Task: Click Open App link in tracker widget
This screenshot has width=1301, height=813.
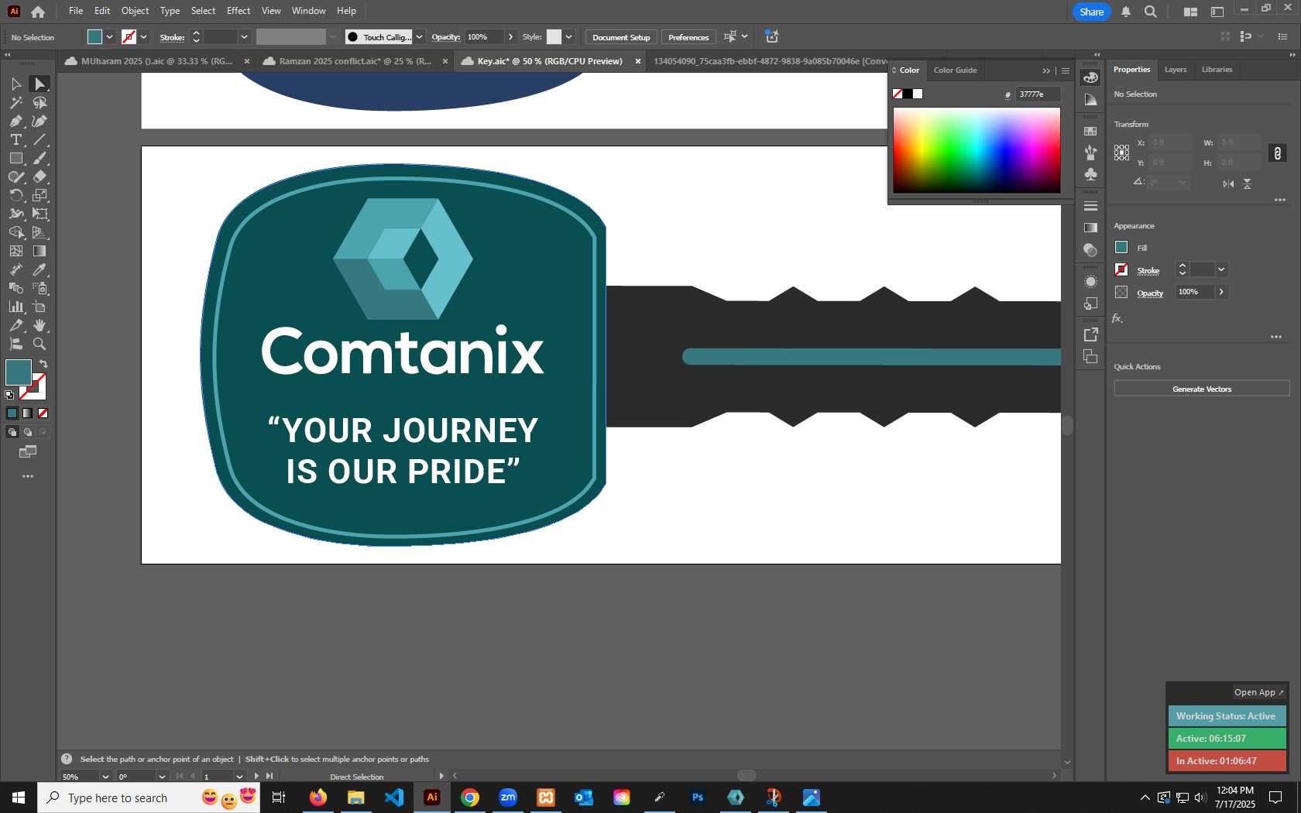Action: point(1258,692)
